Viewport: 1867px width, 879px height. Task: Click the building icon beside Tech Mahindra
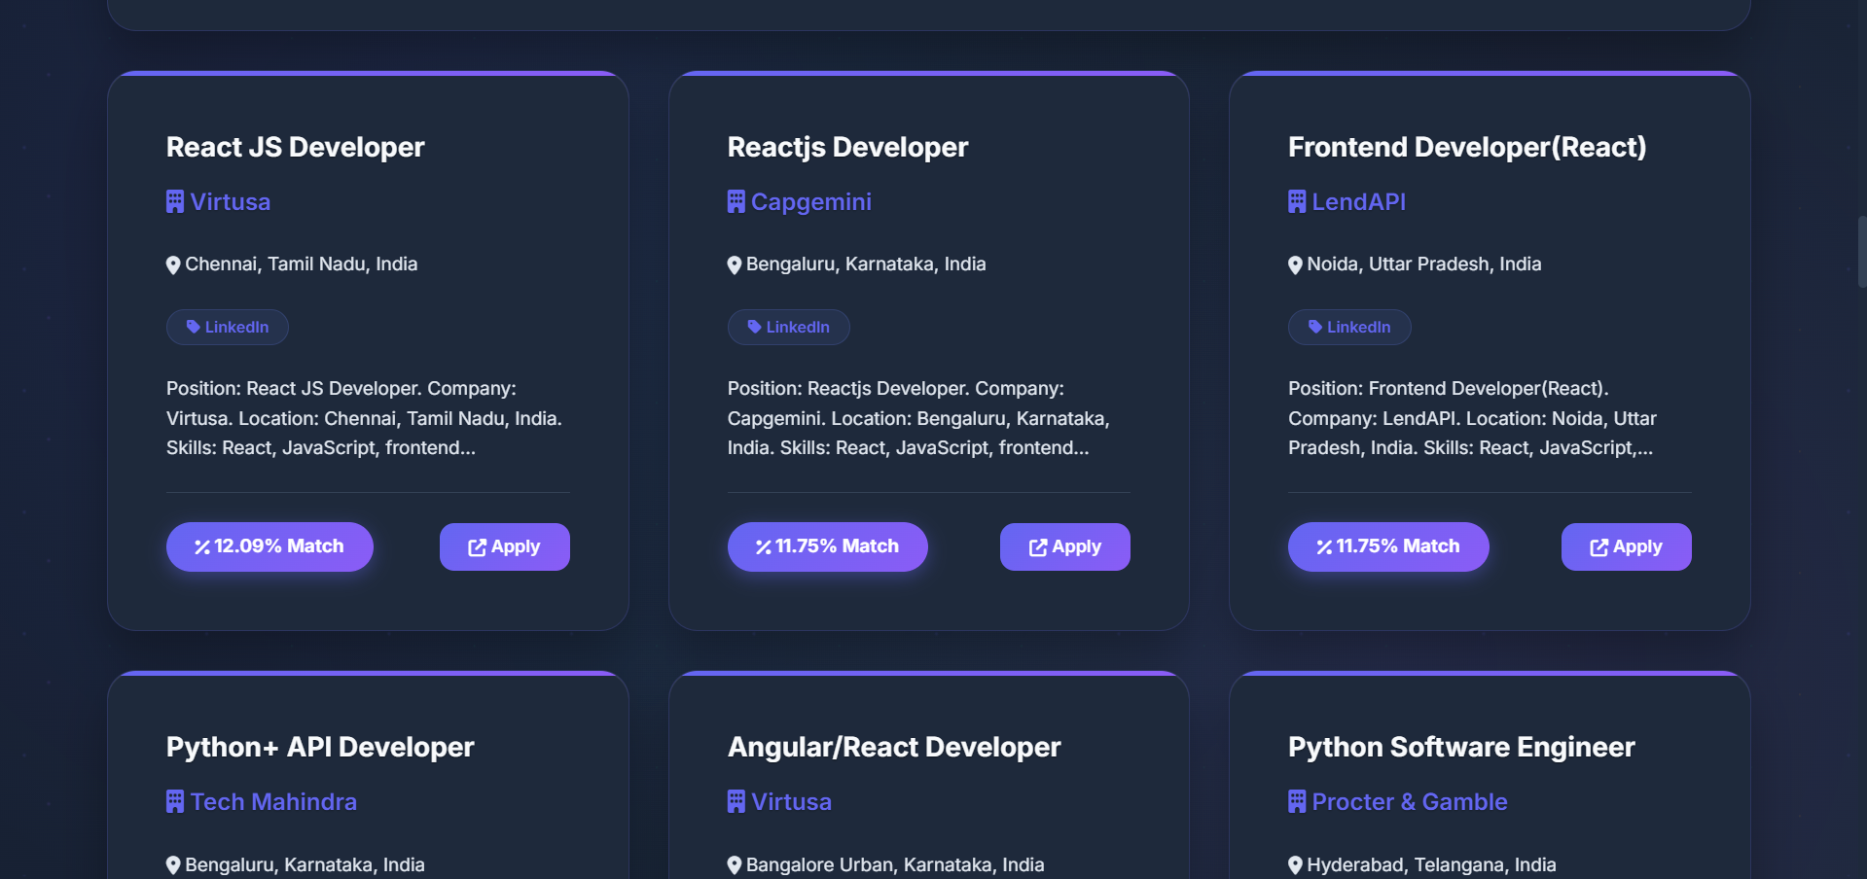[x=175, y=801]
